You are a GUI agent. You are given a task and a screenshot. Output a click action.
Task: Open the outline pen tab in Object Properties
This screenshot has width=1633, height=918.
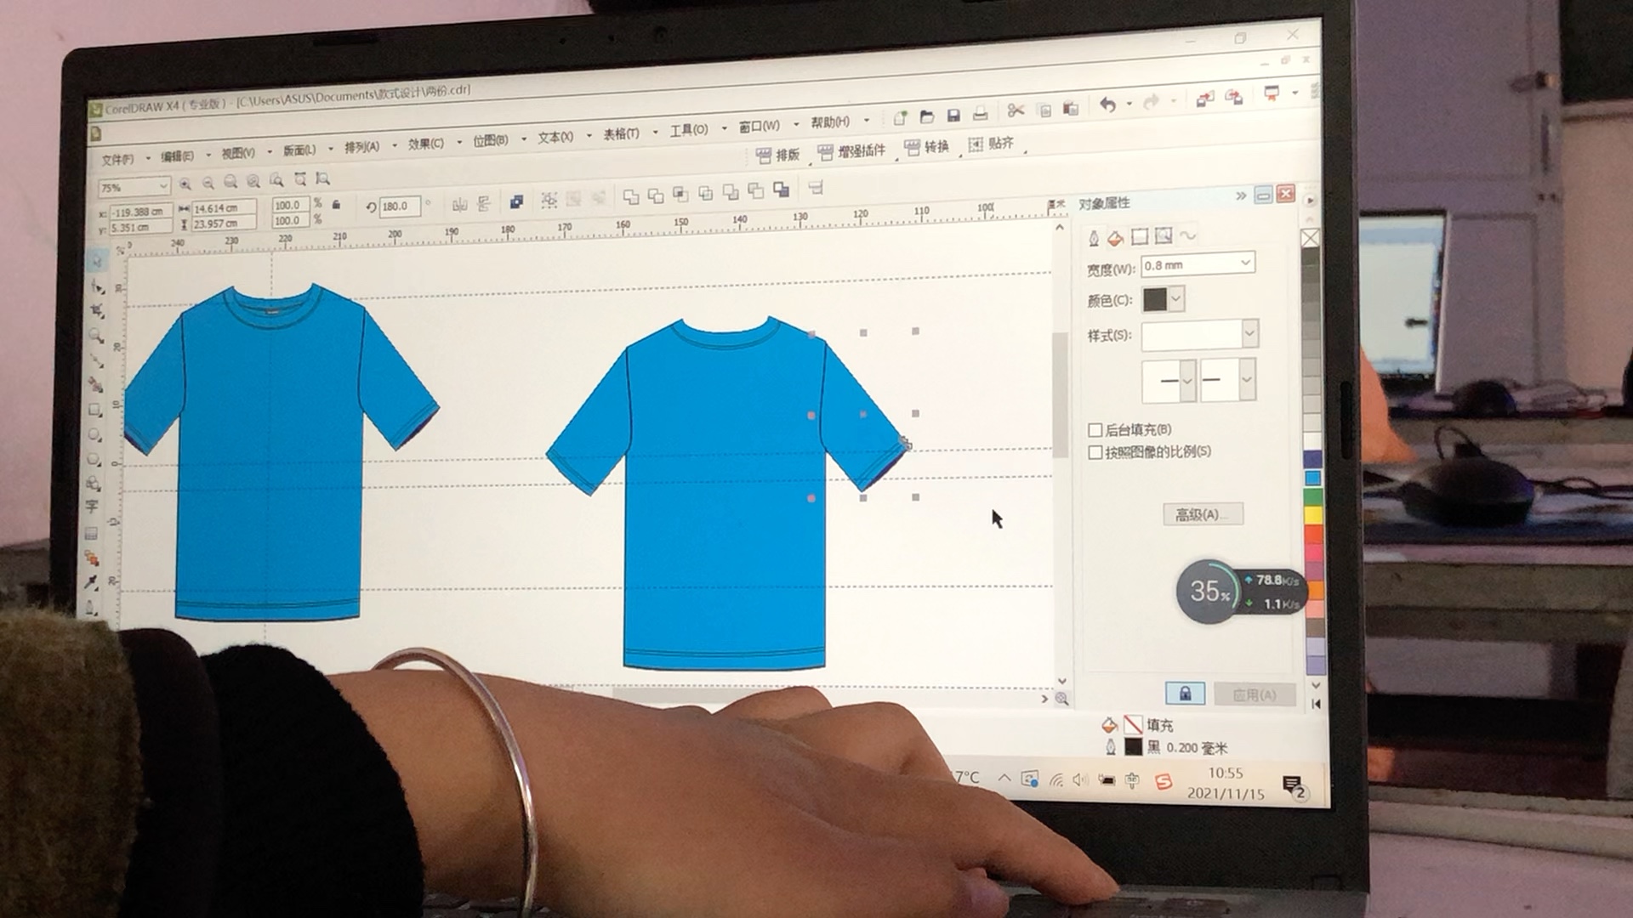1094,238
